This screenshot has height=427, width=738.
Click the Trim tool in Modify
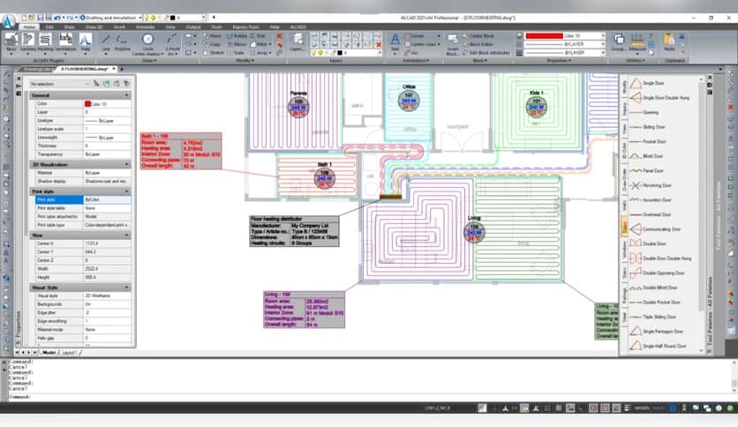[x=259, y=36]
